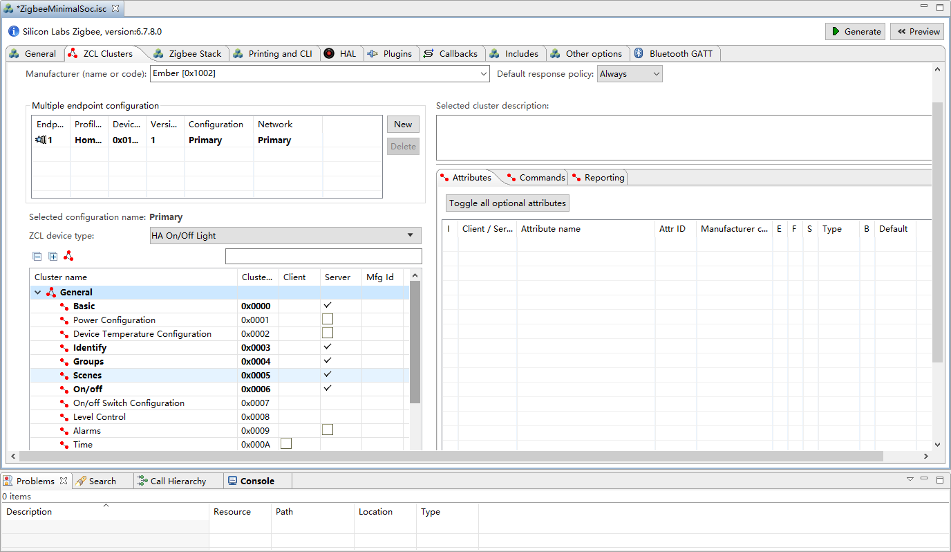Toggle the Identify server checkmark

click(x=328, y=347)
